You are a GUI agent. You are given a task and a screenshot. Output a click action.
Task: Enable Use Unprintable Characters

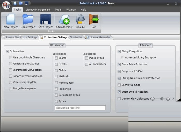tap(11, 57)
